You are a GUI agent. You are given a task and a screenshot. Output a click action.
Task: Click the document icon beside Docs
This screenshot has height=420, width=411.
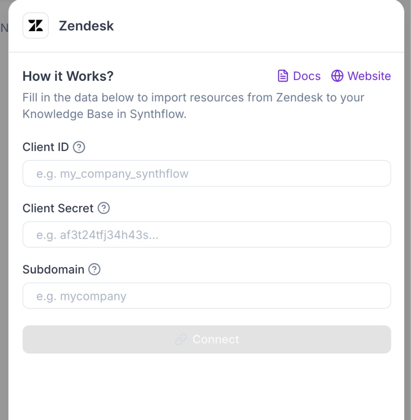[x=282, y=76]
